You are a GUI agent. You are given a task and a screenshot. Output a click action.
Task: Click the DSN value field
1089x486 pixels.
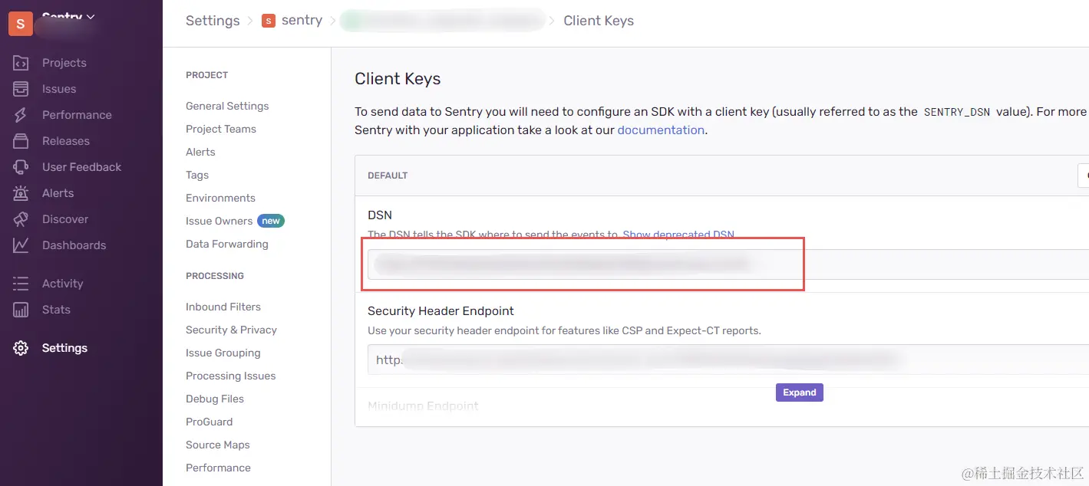728,264
